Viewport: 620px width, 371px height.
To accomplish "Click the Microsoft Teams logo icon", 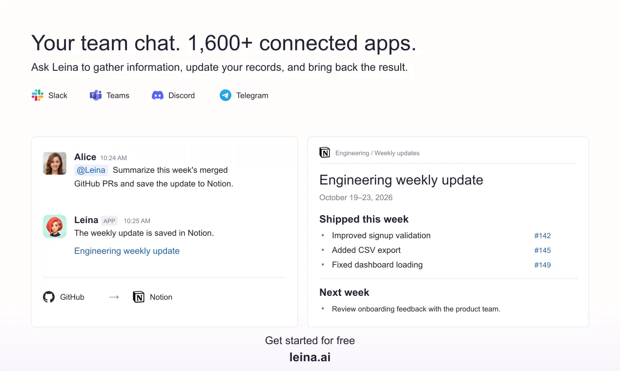I will (x=96, y=95).
